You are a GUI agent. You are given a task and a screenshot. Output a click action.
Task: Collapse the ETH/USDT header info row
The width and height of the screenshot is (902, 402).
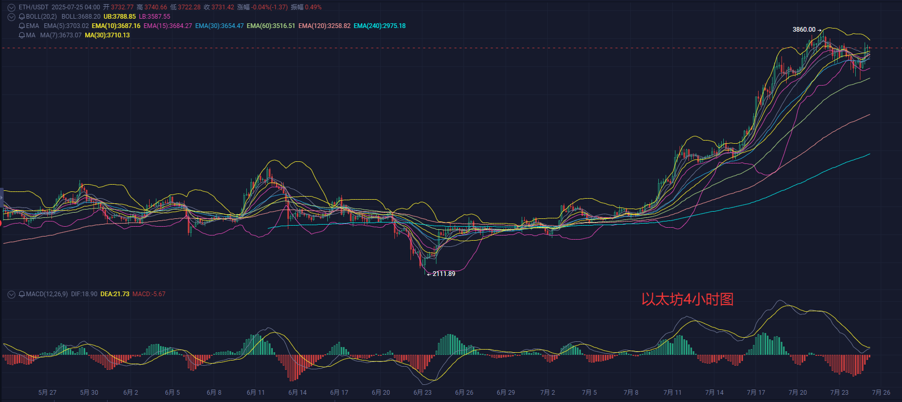11,8
